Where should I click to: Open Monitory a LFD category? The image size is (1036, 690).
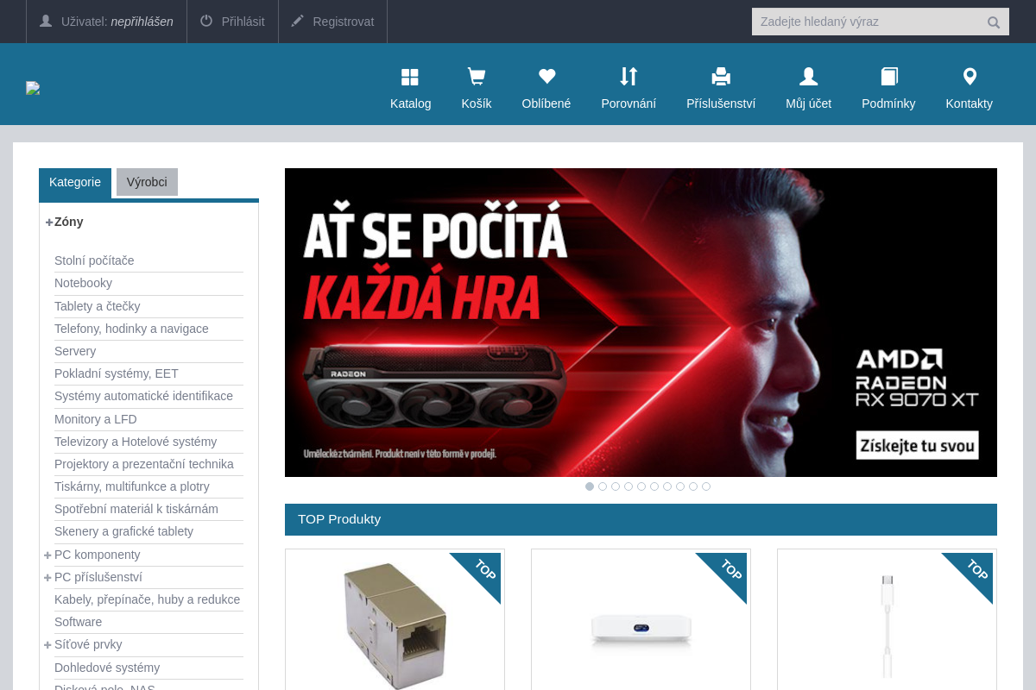coord(96,419)
